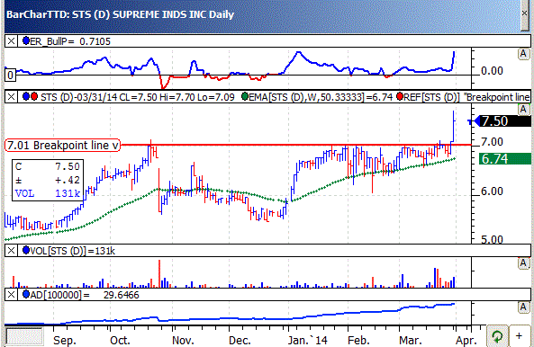Screen dimensions: 534x347
Task: Click the Apr. date axis label
Action: [x=466, y=340]
